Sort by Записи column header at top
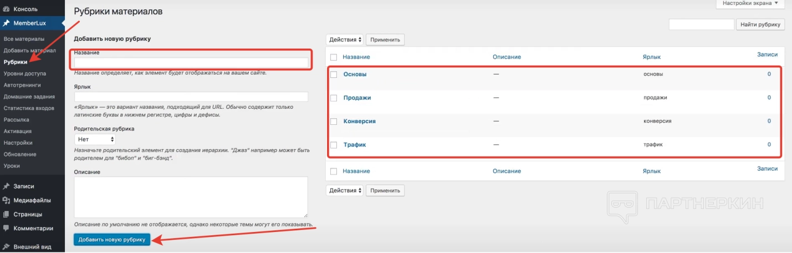Viewport: 792px width, 253px height. [x=767, y=55]
